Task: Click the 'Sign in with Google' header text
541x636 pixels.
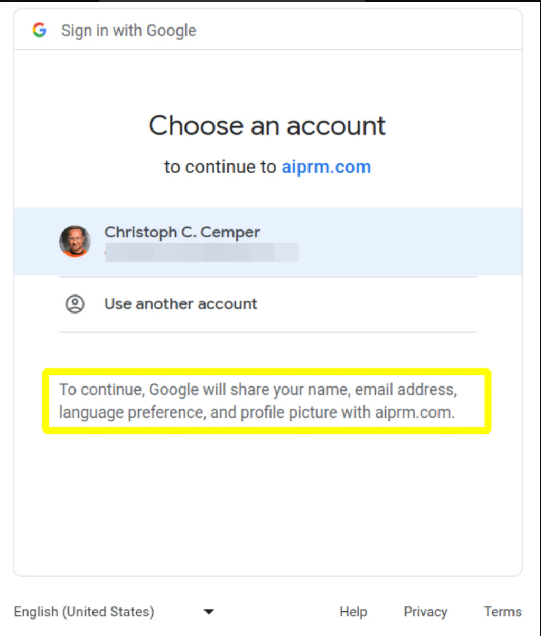Action: 128,31
